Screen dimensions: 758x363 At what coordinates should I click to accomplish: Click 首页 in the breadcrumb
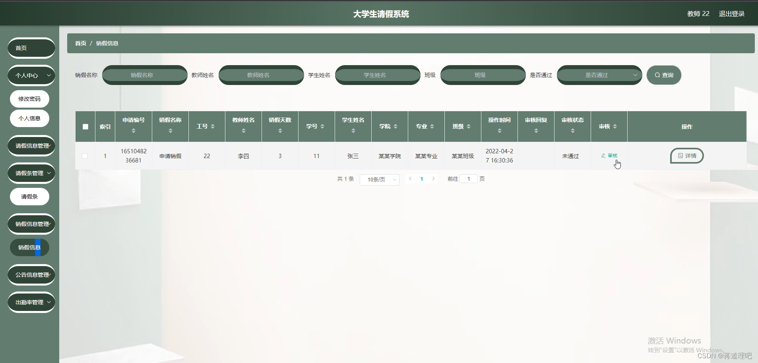[x=80, y=43]
